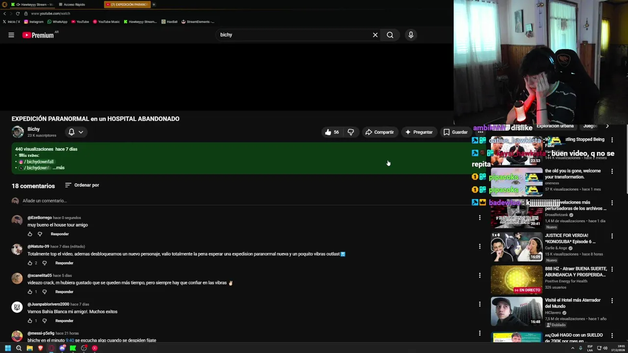Like the video with thumbs up
The image size is (628, 353).
click(332, 132)
